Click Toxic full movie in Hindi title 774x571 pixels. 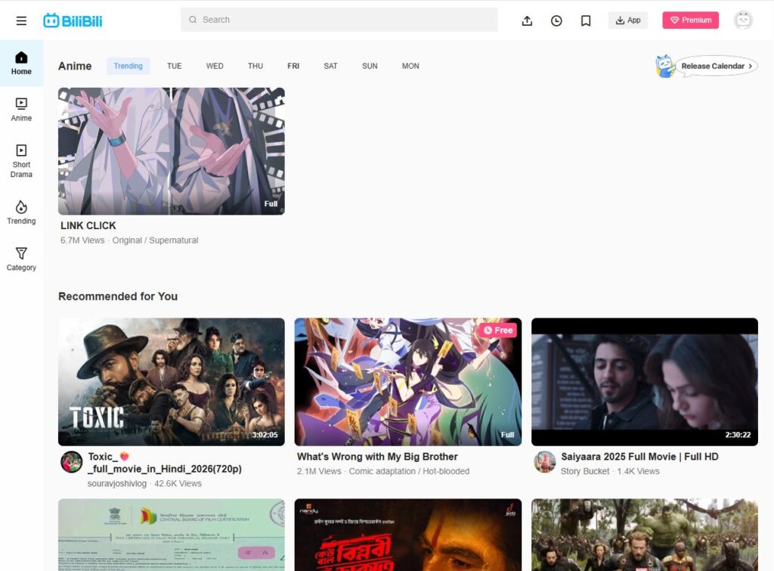point(165,463)
